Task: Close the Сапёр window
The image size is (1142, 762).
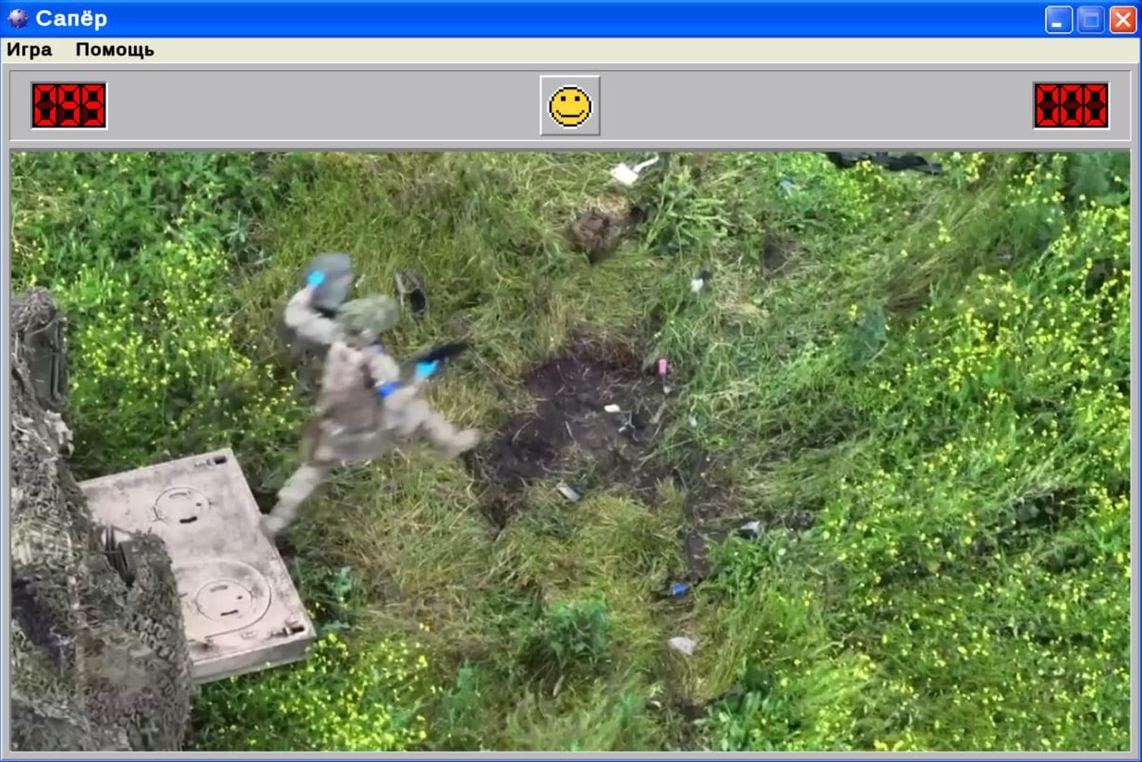Action: (x=1123, y=19)
